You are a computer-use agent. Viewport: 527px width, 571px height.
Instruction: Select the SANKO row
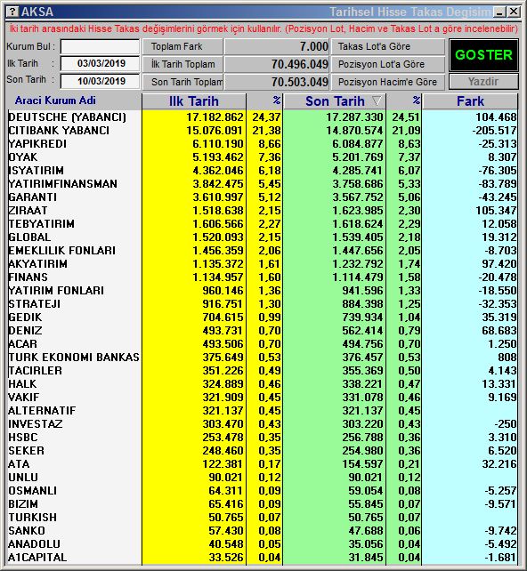(263, 531)
